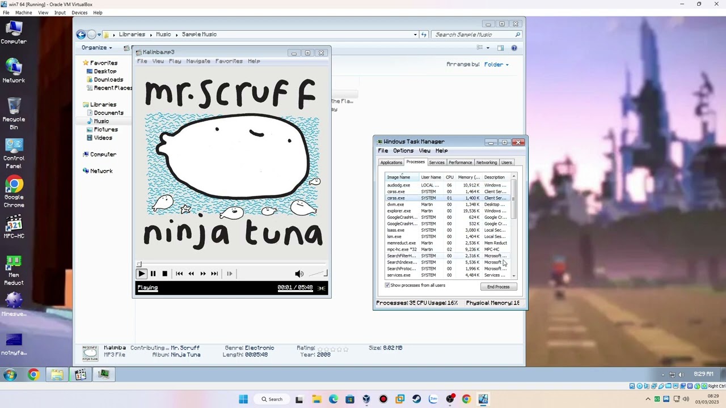Select the Computer desktop icon
This screenshot has width=726, height=408.
point(14,33)
